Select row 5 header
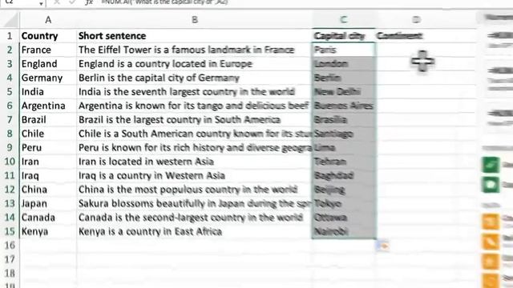This screenshot has width=513, height=288. [x=10, y=91]
